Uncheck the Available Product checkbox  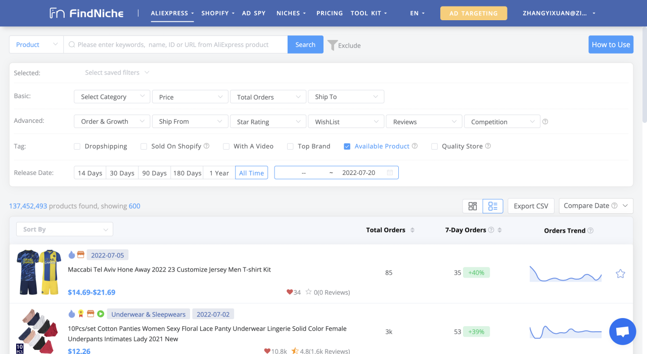pos(347,147)
